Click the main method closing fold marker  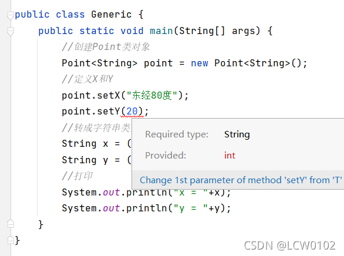point(11,224)
